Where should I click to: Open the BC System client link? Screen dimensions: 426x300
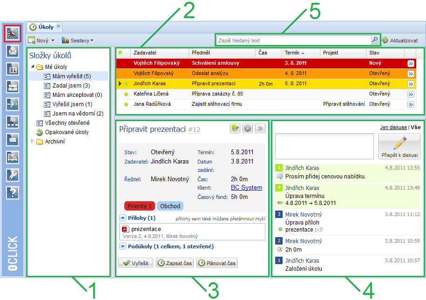246,188
